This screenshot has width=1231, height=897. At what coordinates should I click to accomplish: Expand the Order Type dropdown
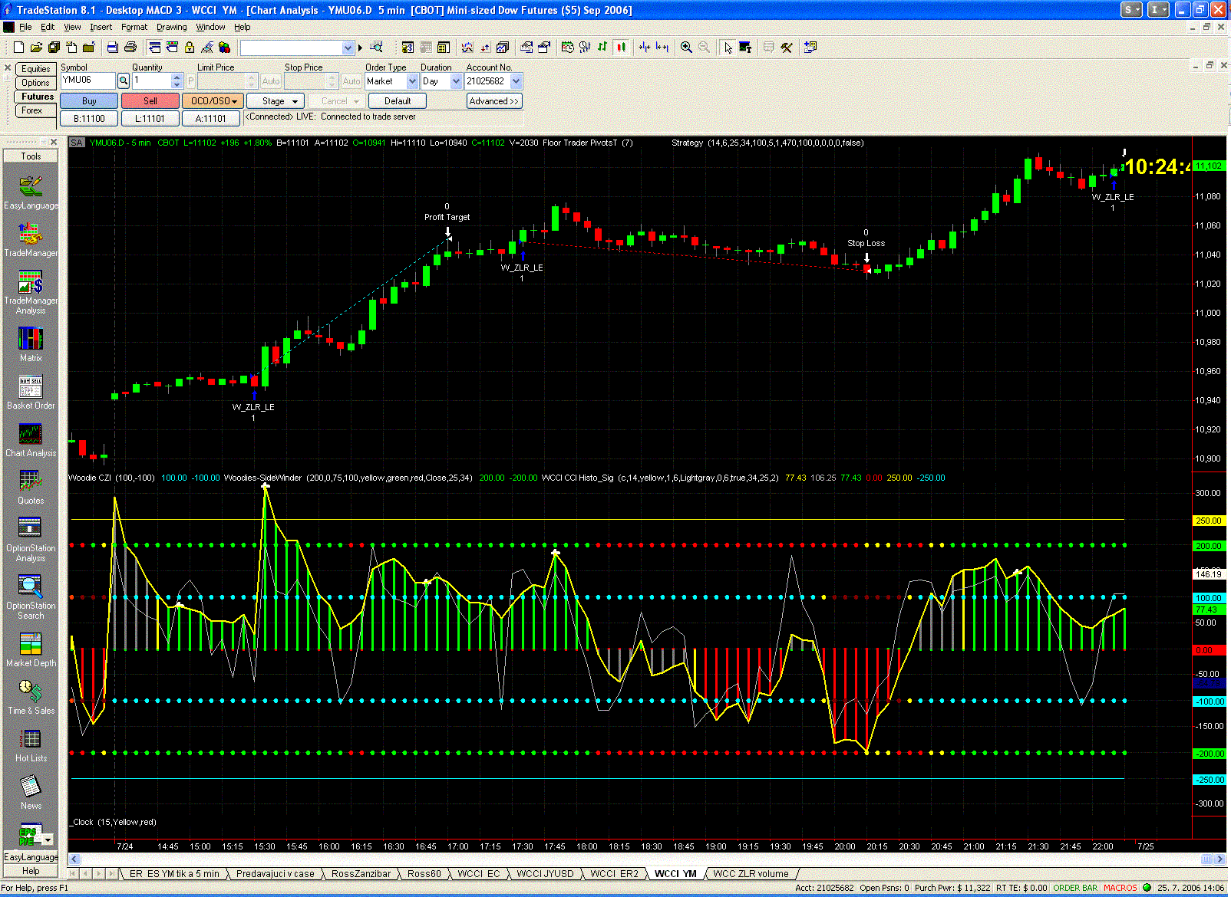[412, 81]
